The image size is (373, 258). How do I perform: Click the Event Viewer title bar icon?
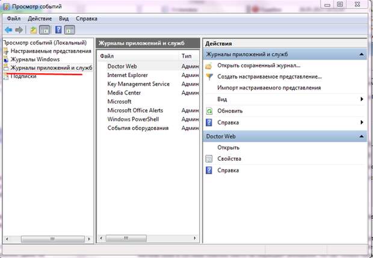point(6,6)
